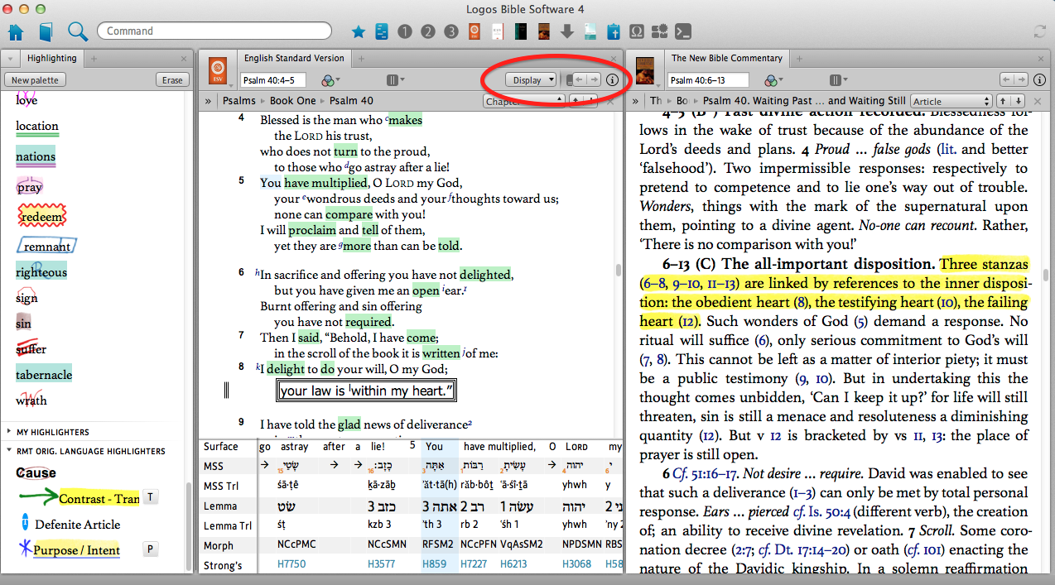Open the clipboard cross shortcut icon
1055x585 pixels.
pyautogui.click(x=614, y=32)
